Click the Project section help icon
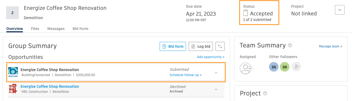The height and width of the screenshot is (101, 352). (265, 93)
